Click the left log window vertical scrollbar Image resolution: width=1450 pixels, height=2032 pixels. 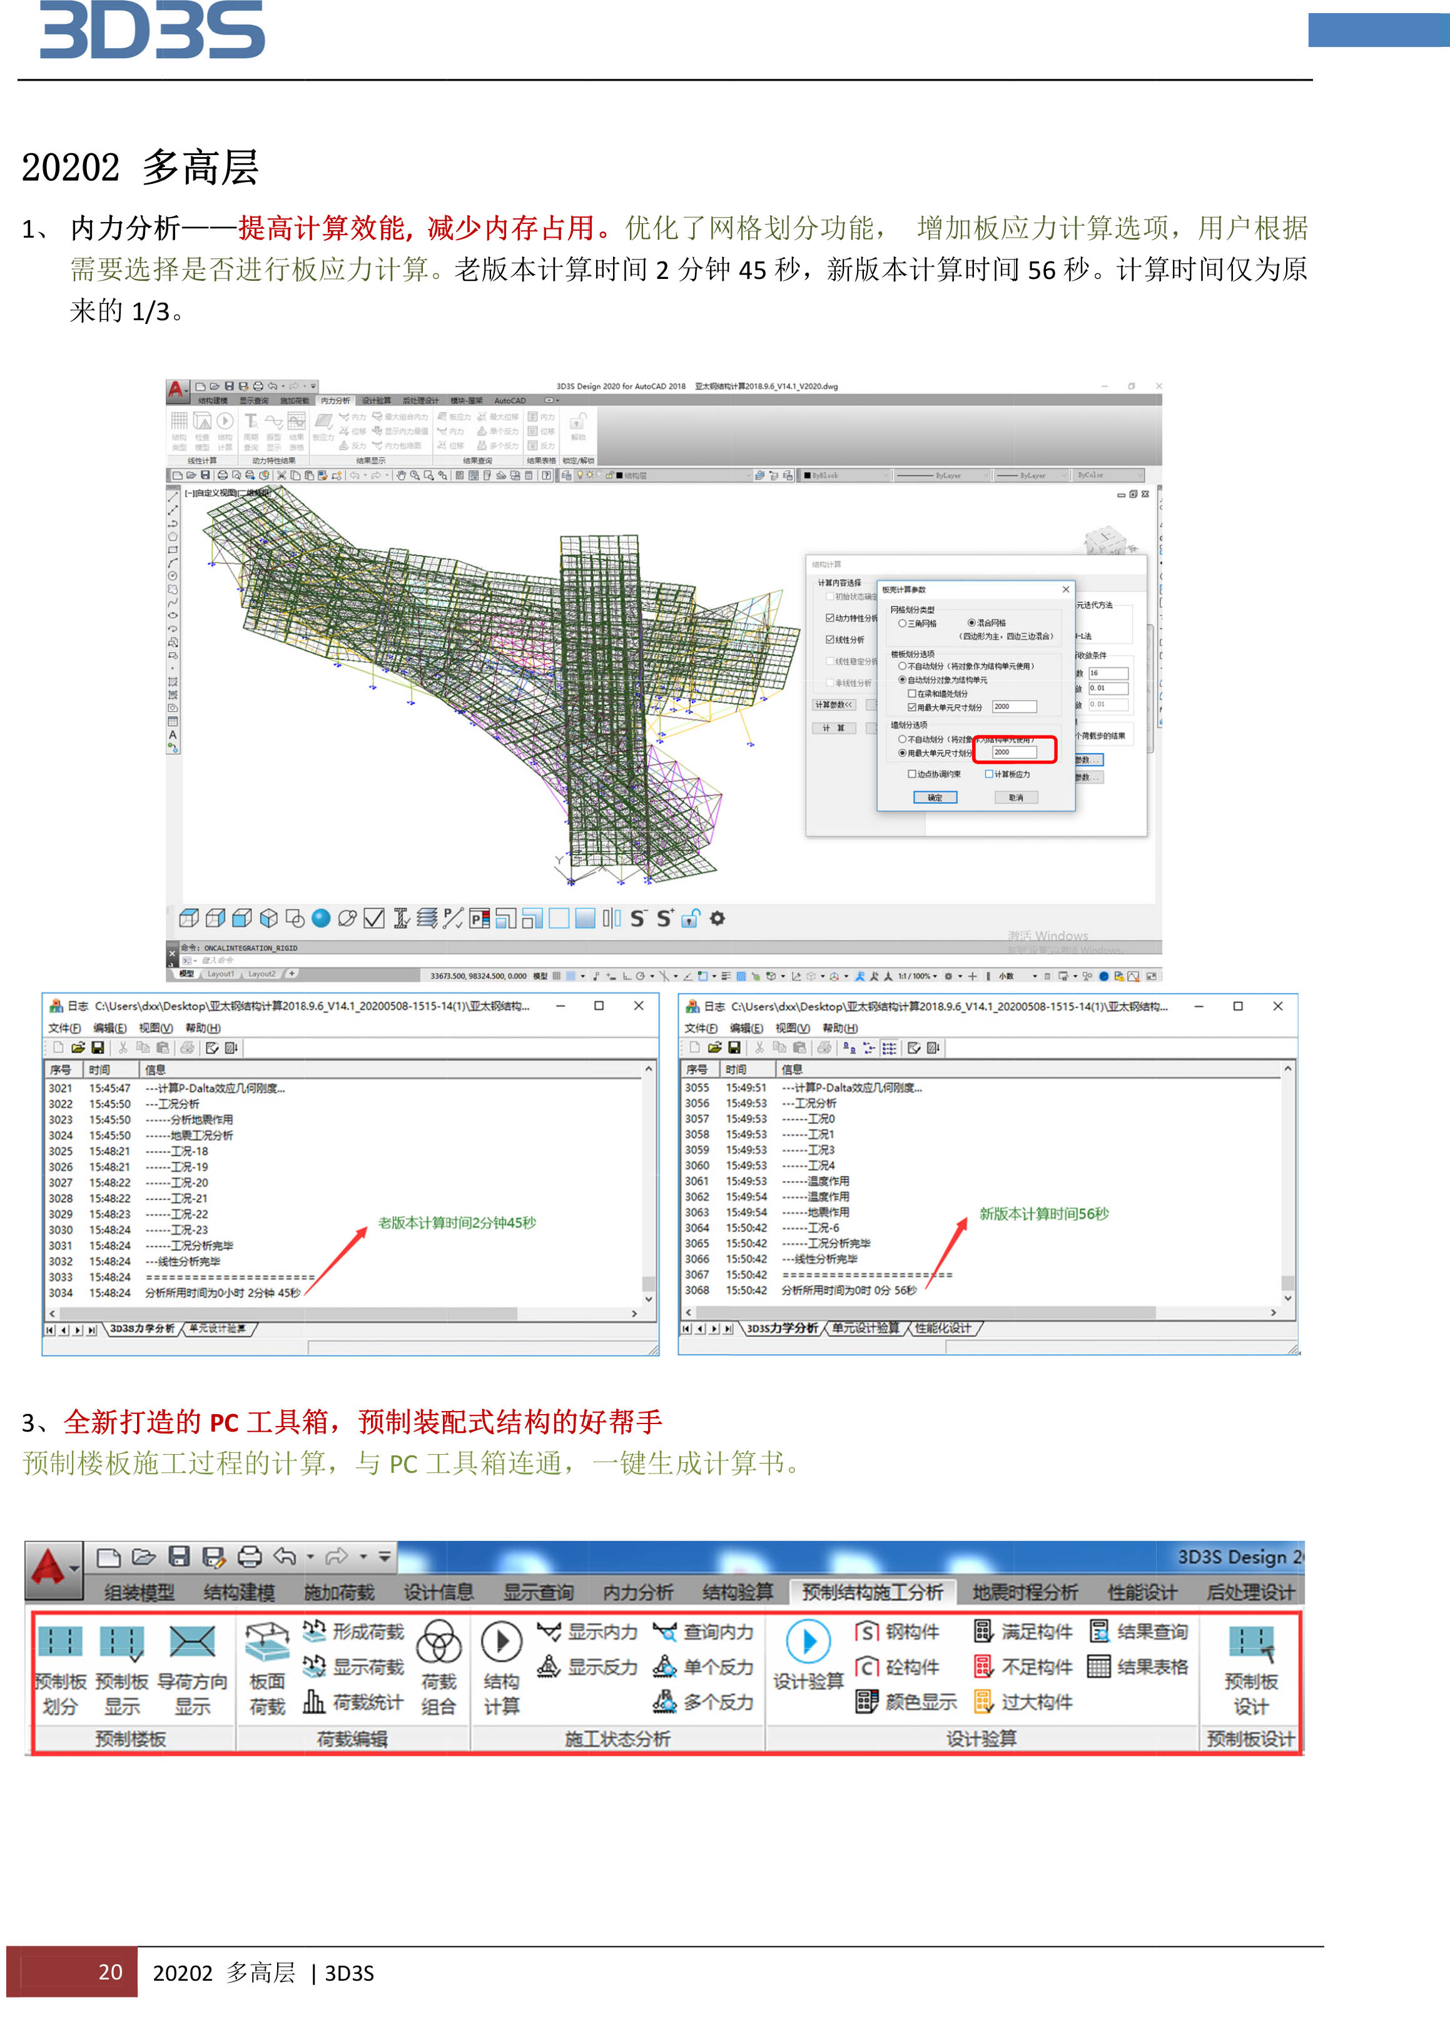pyautogui.click(x=649, y=1183)
